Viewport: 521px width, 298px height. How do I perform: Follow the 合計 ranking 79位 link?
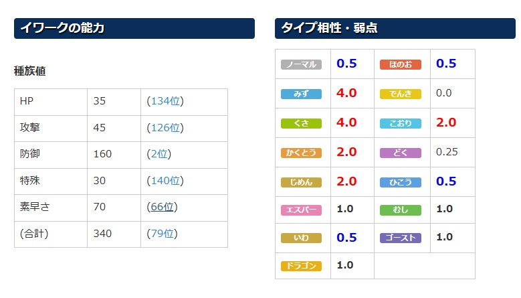point(162,234)
